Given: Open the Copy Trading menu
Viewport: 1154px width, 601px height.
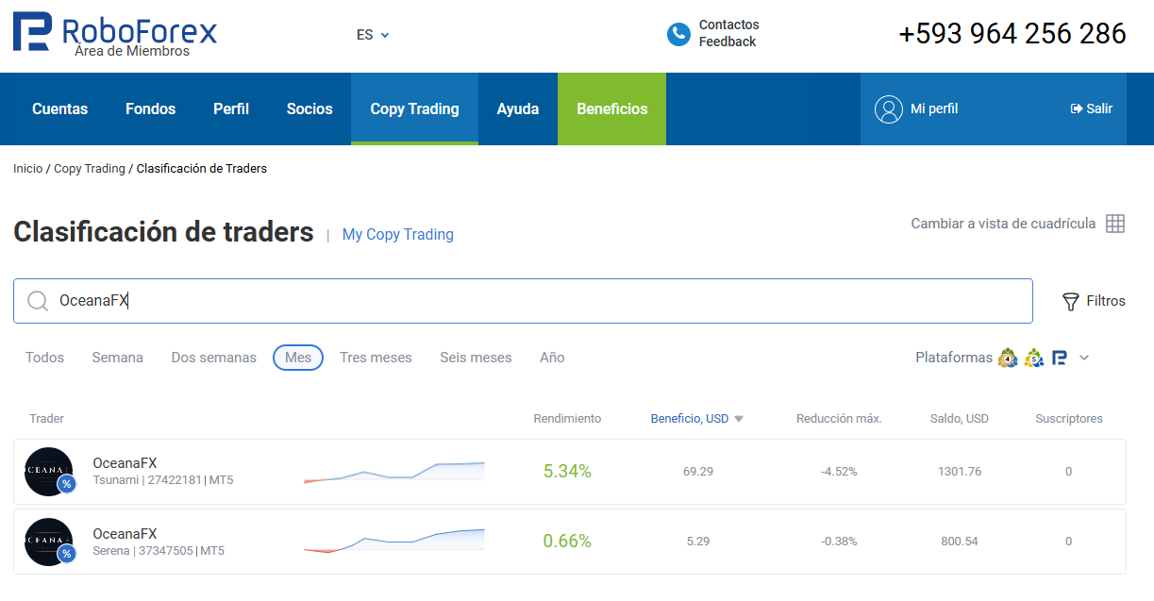Looking at the screenshot, I should (x=414, y=109).
